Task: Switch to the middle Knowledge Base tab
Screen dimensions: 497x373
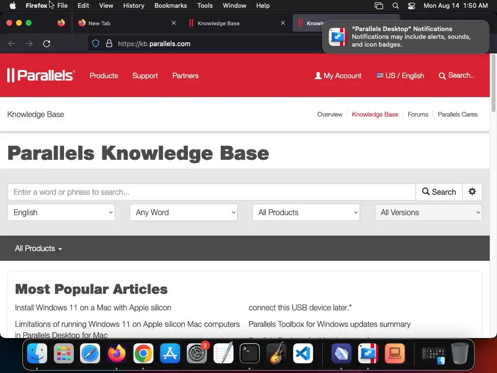Action: (236, 23)
